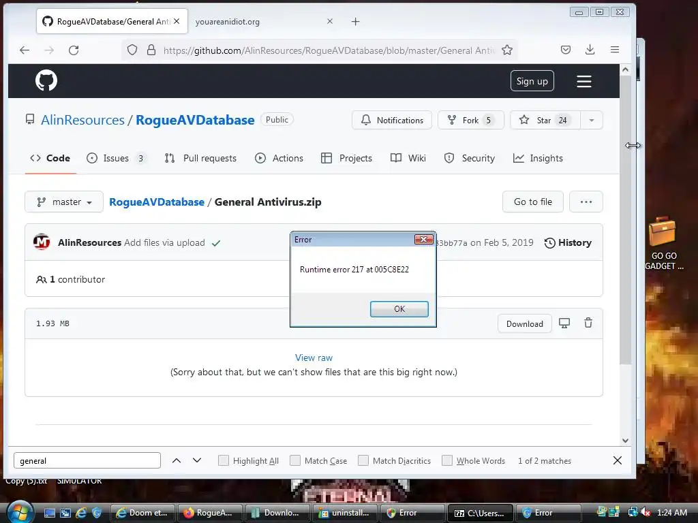Toggle Highlight All checkbox

(x=224, y=460)
